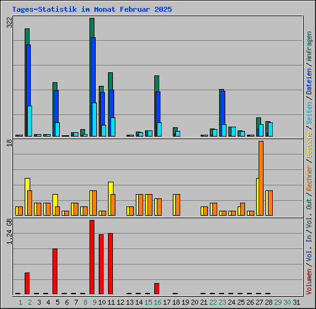The height and width of the screenshot is (309, 316).
Task: Click the "18" middle axis value
Action: [x=9, y=143]
